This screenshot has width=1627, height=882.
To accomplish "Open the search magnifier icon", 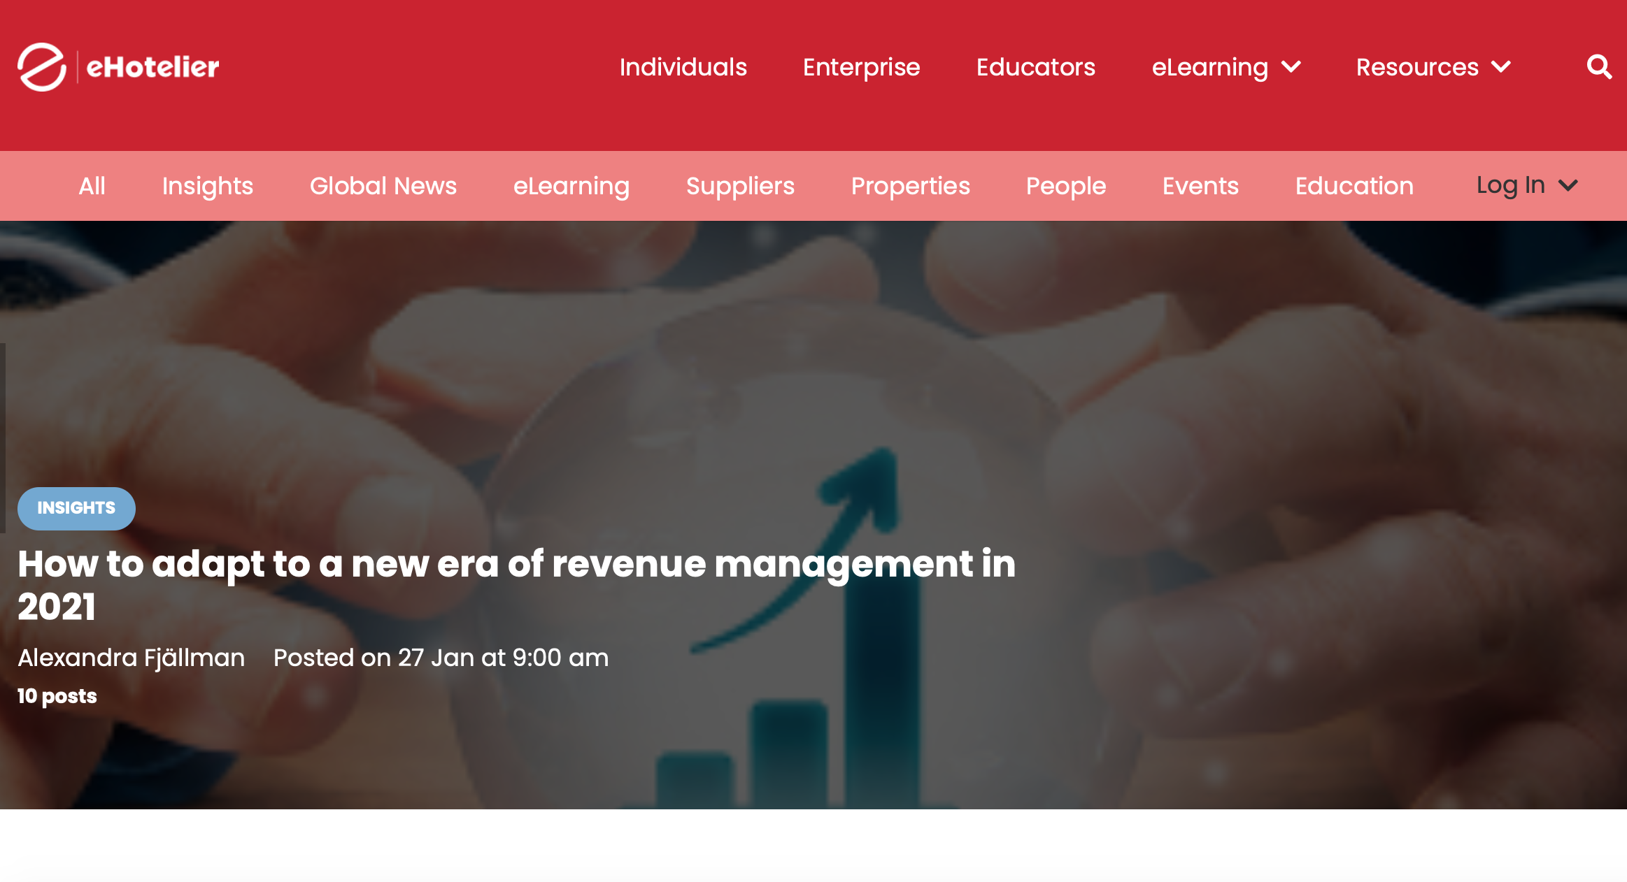I will (x=1599, y=67).
